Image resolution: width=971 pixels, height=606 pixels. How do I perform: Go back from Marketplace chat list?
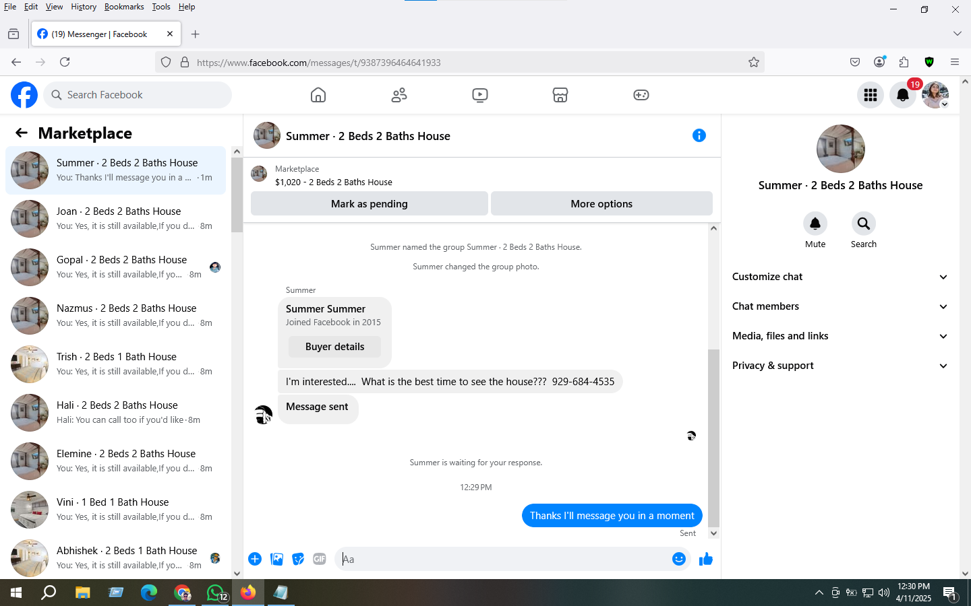pyautogui.click(x=22, y=133)
